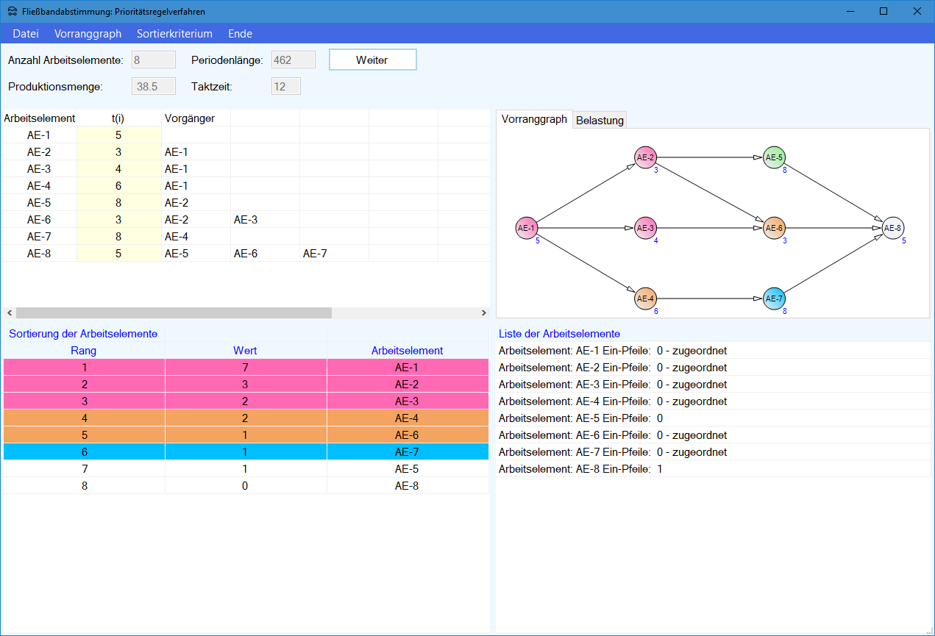The image size is (935, 636).
Task: Select the orange AE-6 graph node
Action: pos(774,228)
